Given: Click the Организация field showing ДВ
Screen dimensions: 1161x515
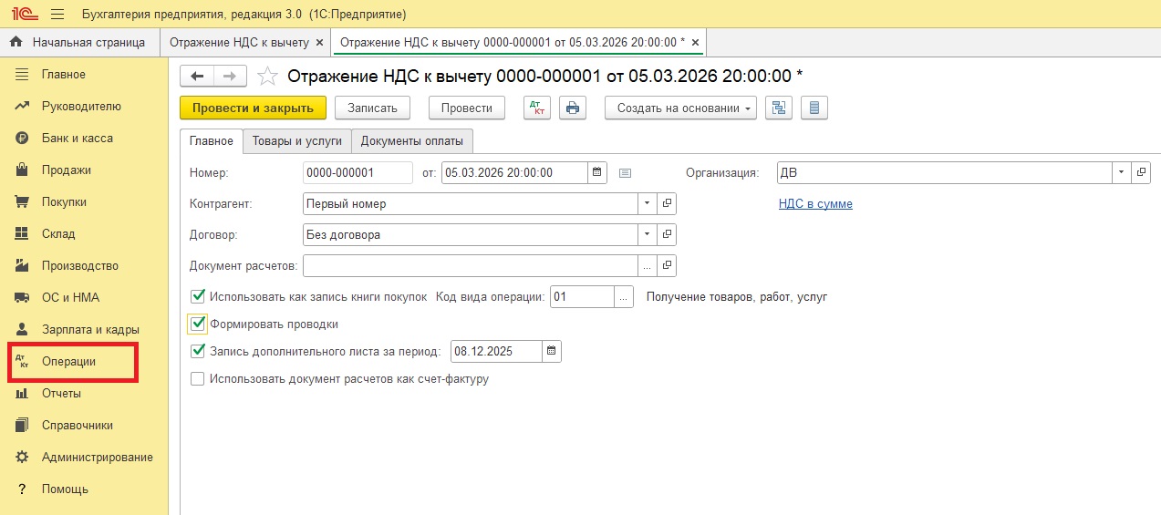Looking at the screenshot, I should tap(945, 172).
